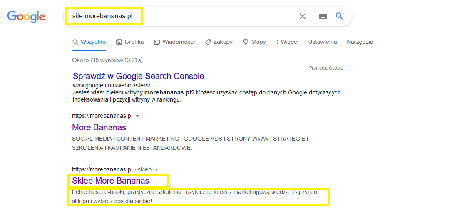Click the Promocja Google label
The height and width of the screenshot is (211, 462).
point(326,68)
